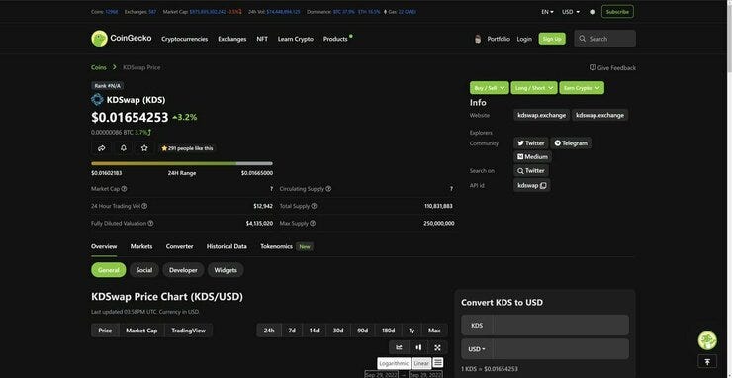Set chart range to 7d

pos(292,331)
